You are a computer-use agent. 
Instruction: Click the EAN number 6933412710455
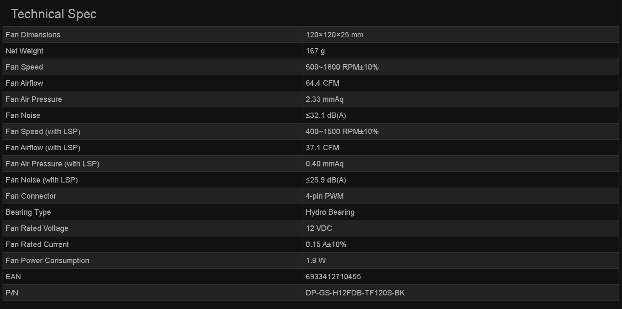333,277
